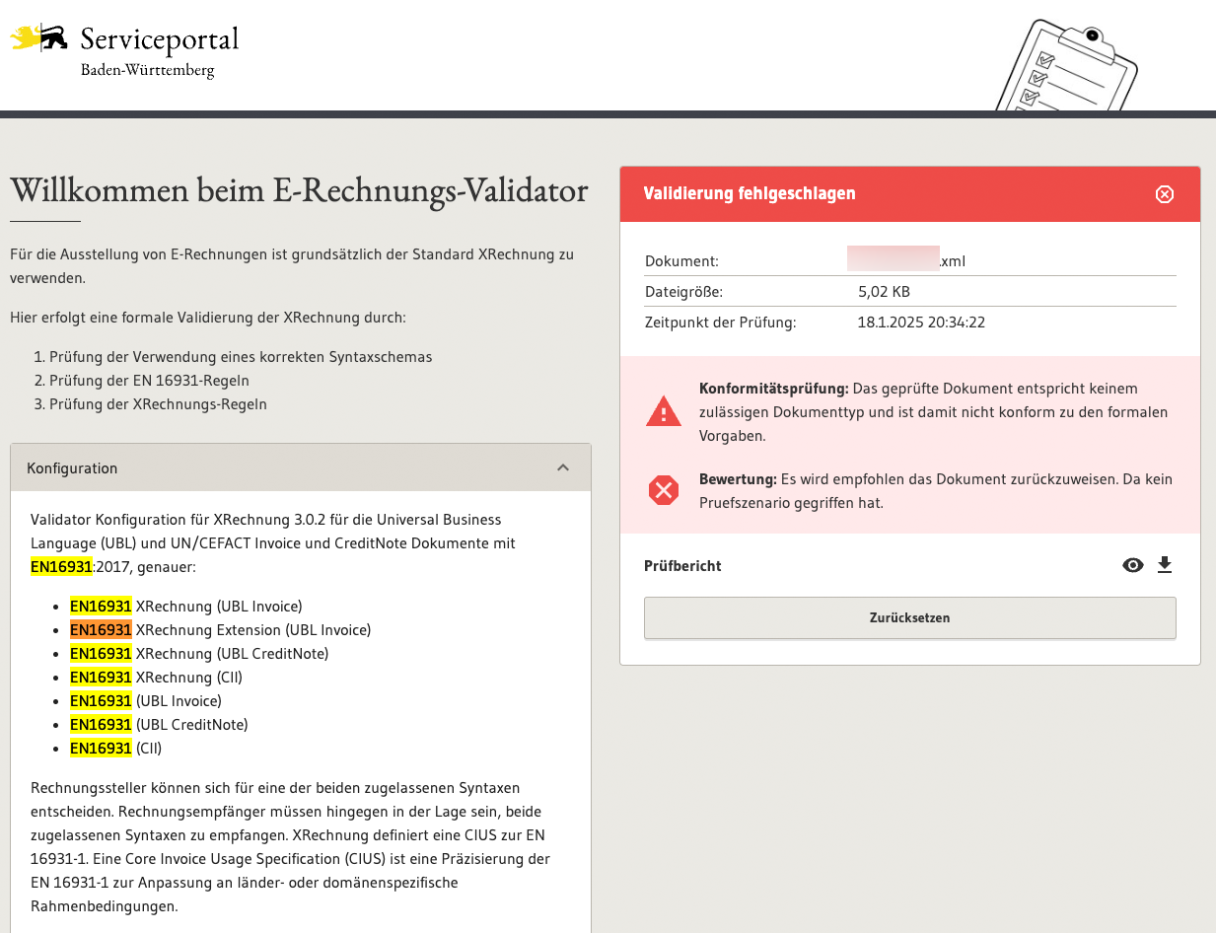
Task: Download the Prüfbericht report
Action: (1165, 565)
